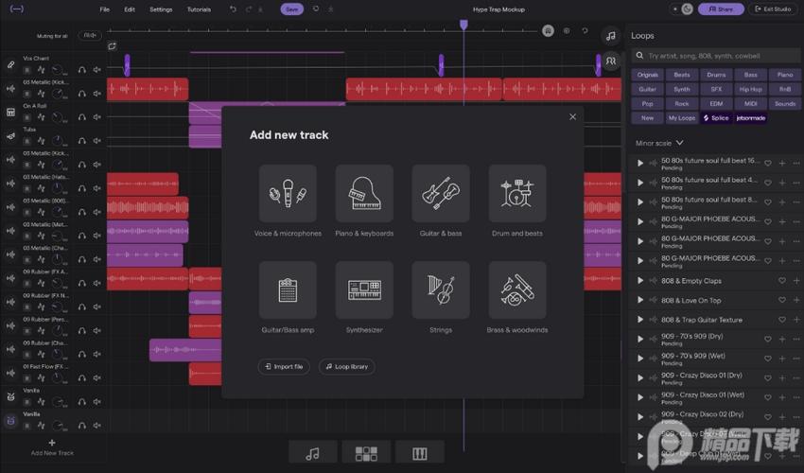Select the Piano & keyboards instrument

pyautogui.click(x=364, y=194)
